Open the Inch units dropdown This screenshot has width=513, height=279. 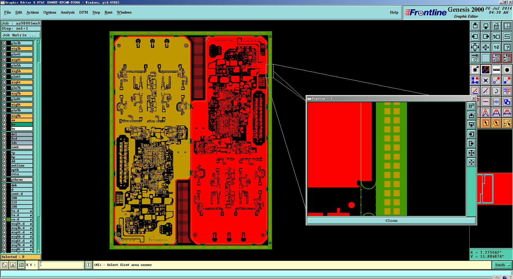(x=502, y=265)
